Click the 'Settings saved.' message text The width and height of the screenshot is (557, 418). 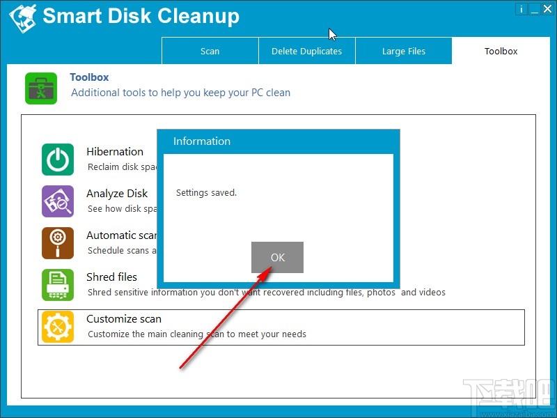pyautogui.click(x=206, y=193)
